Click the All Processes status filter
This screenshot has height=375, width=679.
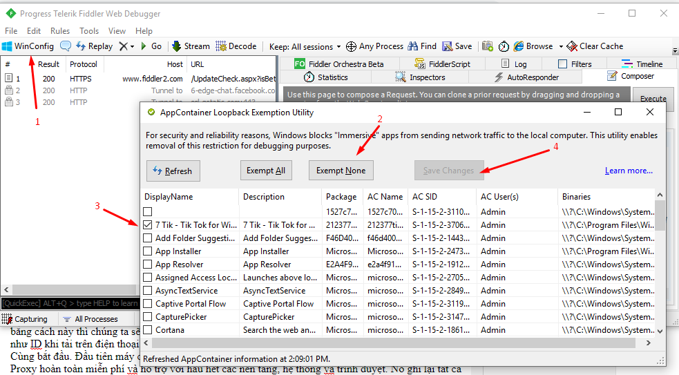click(x=90, y=319)
